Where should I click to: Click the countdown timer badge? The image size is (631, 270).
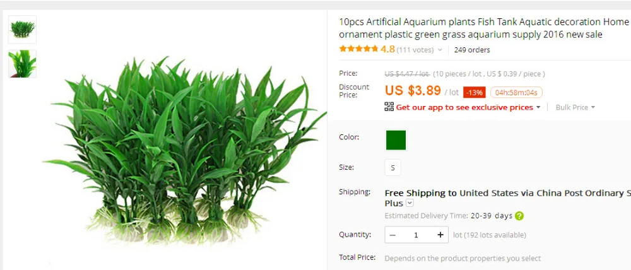click(x=516, y=93)
